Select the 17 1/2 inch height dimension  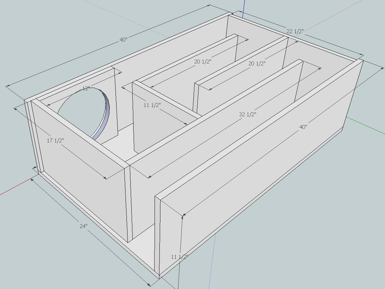(x=56, y=140)
